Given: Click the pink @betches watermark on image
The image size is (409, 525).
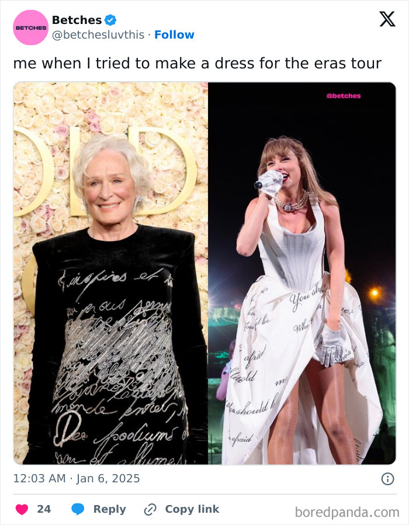Looking at the screenshot, I should [x=344, y=96].
